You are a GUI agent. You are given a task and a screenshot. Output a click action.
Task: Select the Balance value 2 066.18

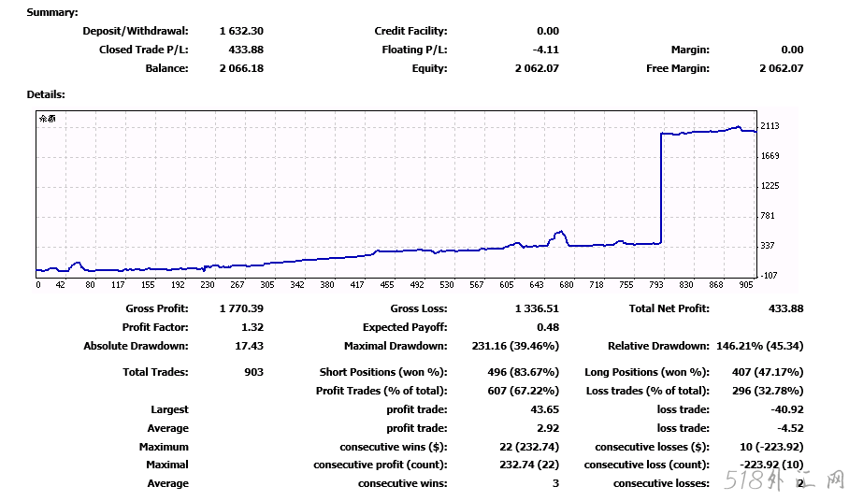(x=241, y=68)
